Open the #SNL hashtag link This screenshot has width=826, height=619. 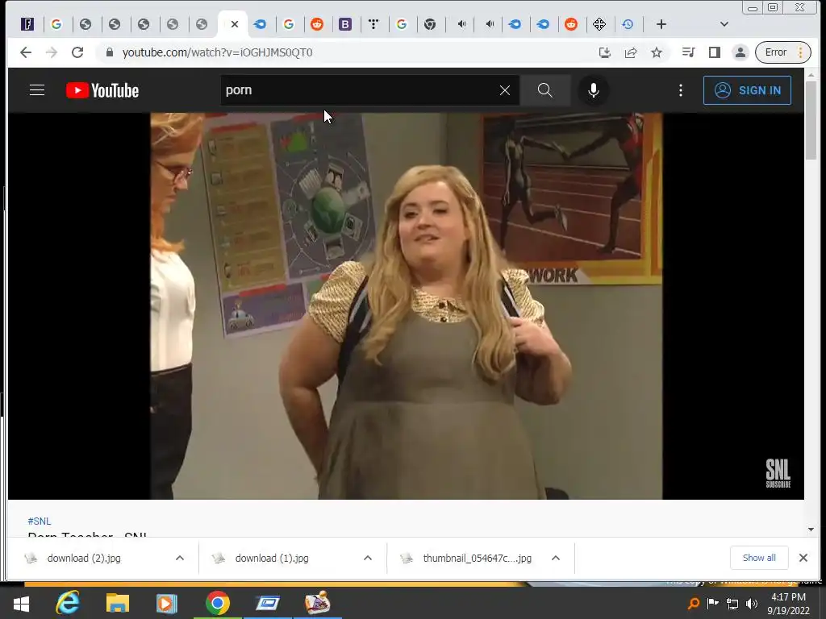click(40, 521)
